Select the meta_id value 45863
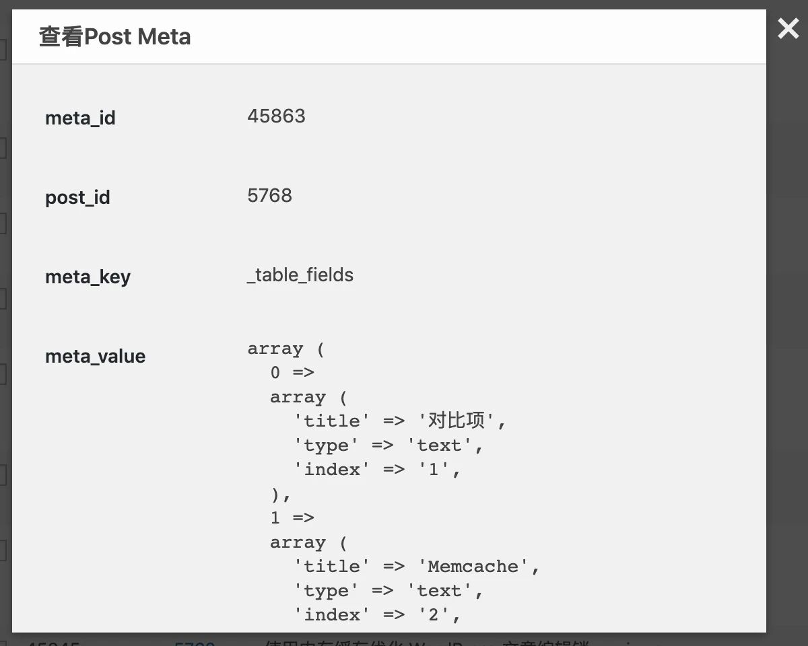This screenshot has width=808, height=646. pyautogui.click(x=276, y=116)
